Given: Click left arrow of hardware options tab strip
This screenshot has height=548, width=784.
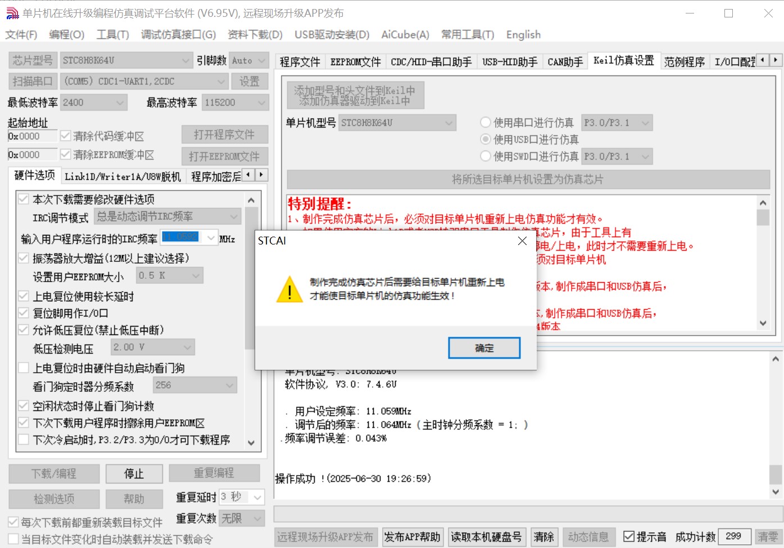Looking at the screenshot, I should (248, 175).
